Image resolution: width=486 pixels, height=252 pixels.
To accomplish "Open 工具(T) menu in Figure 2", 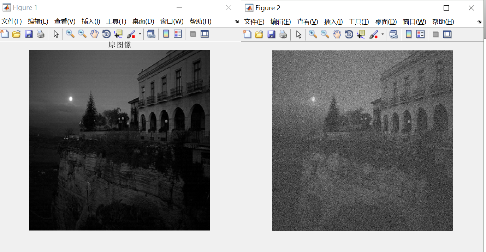I will [x=359, y=22].
